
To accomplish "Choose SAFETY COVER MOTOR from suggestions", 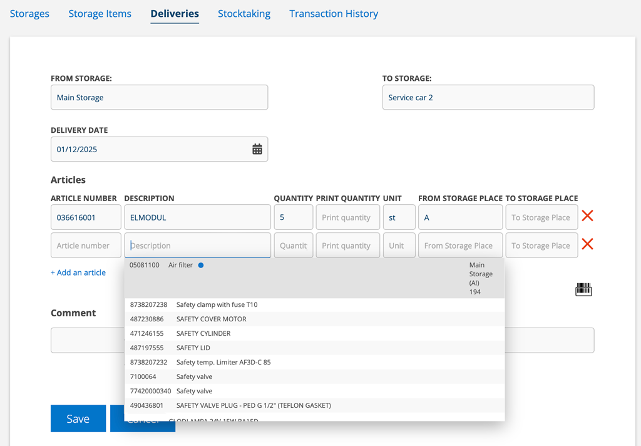I will [x=211, y=319].
